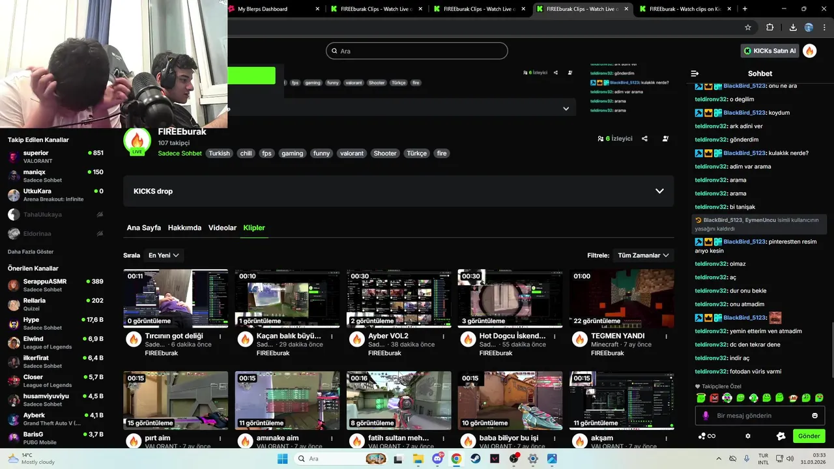Click the KICKs Satın Al button
Image resolution: width=834 pixels, height=469 pixels.
click(770, 51)
